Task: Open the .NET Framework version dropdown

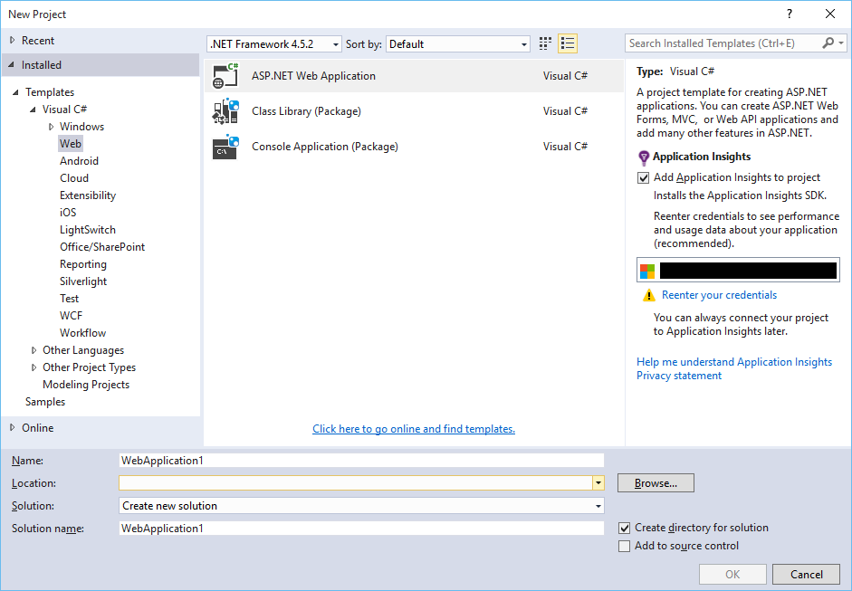Action: (274, 44)
